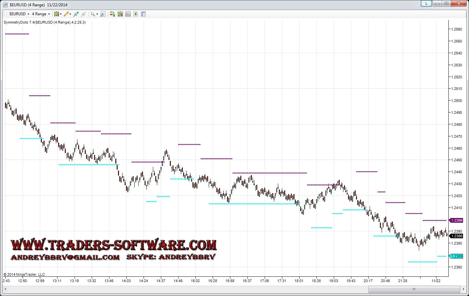The width and height of the screenshot is (469, 296).
Task: Open the data series candlestick icon
Action: point(120,14)
